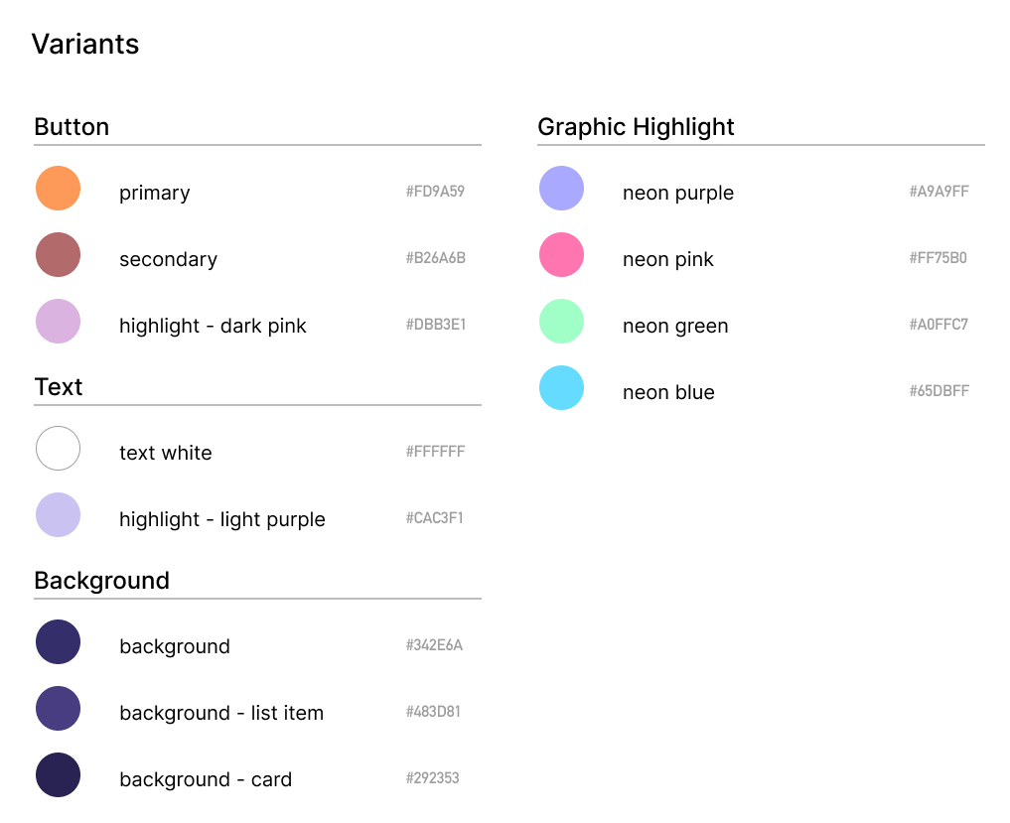Click the Variants page title

tap(85, 44)
